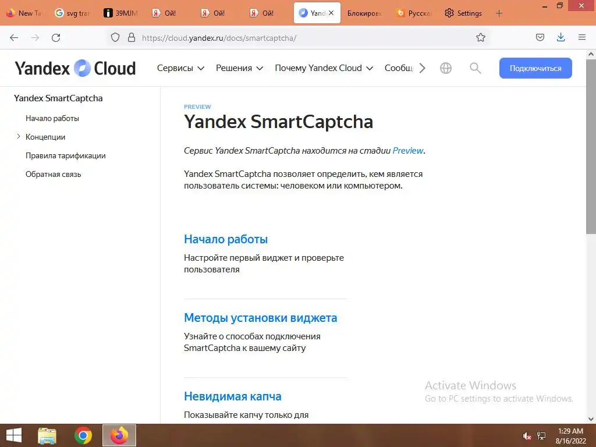The height and width of the screenshot is (447, 596).
Task: Switch to the 39MJM tab
Action: click(121, 13)
